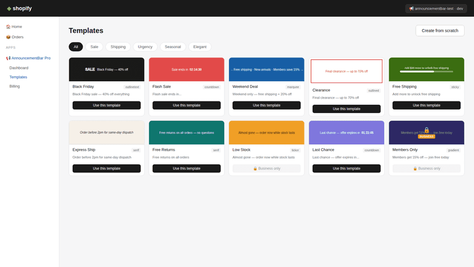This screenshot has height=267, width=474.
Task: Use the Flash Sale template
Action: pos(187,105)
